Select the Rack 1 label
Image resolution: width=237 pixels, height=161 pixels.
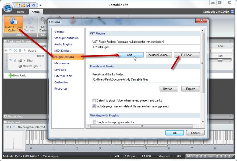coord(32,51)
